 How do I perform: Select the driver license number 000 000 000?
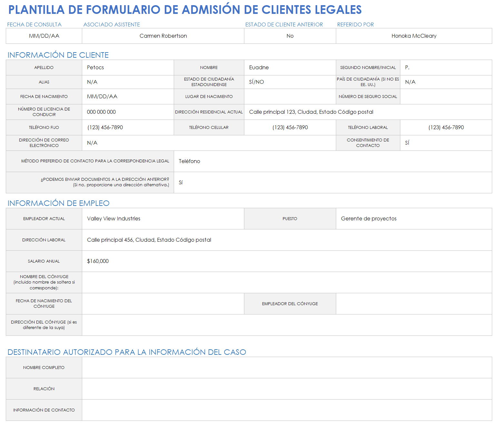[128, 112]
